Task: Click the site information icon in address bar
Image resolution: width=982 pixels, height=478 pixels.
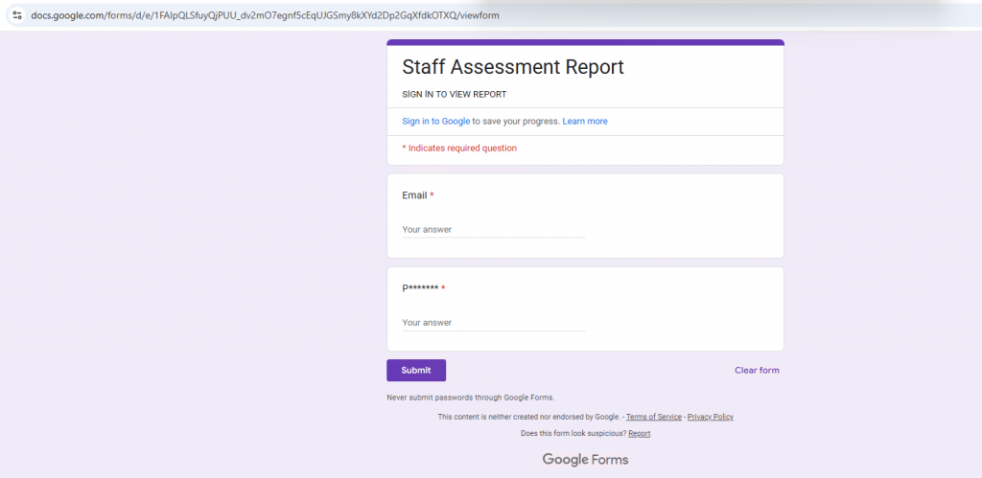Action: (17, 15)
